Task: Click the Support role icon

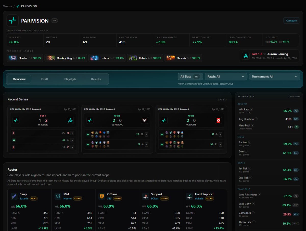Action: (x=145, y=196)
